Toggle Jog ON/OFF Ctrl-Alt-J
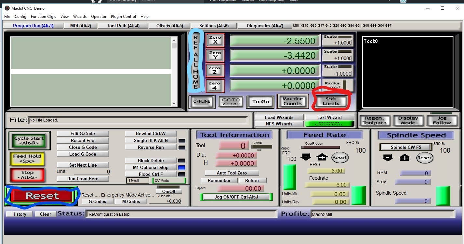Screen dimensions: 464x244 tap(236, 197)
